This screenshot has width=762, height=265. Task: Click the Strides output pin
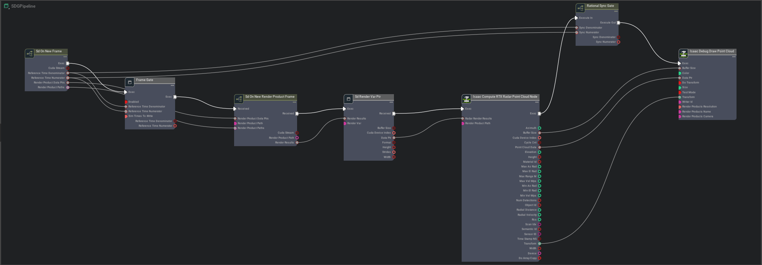pos(394,152)
